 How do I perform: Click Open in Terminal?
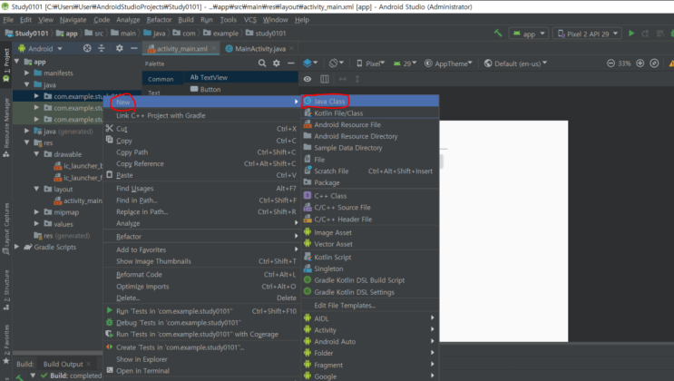(201, 371)
